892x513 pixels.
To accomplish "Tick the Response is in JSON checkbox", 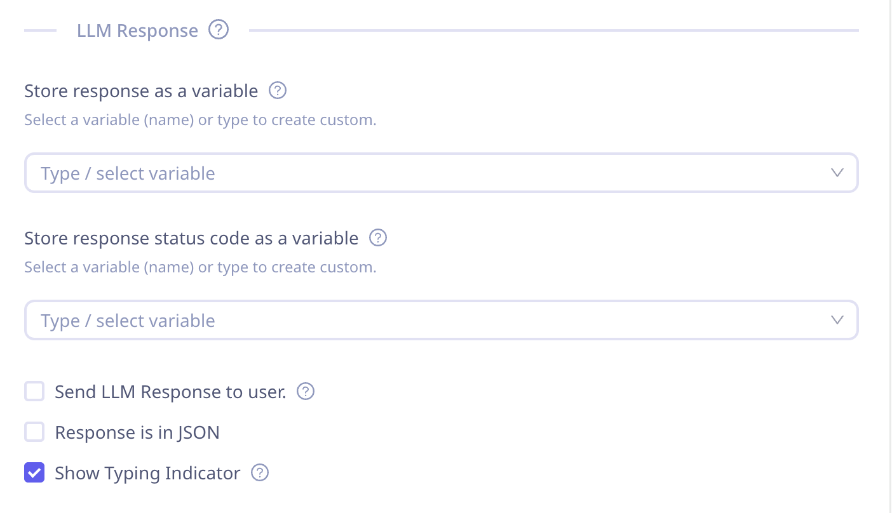I will point(34,432).
